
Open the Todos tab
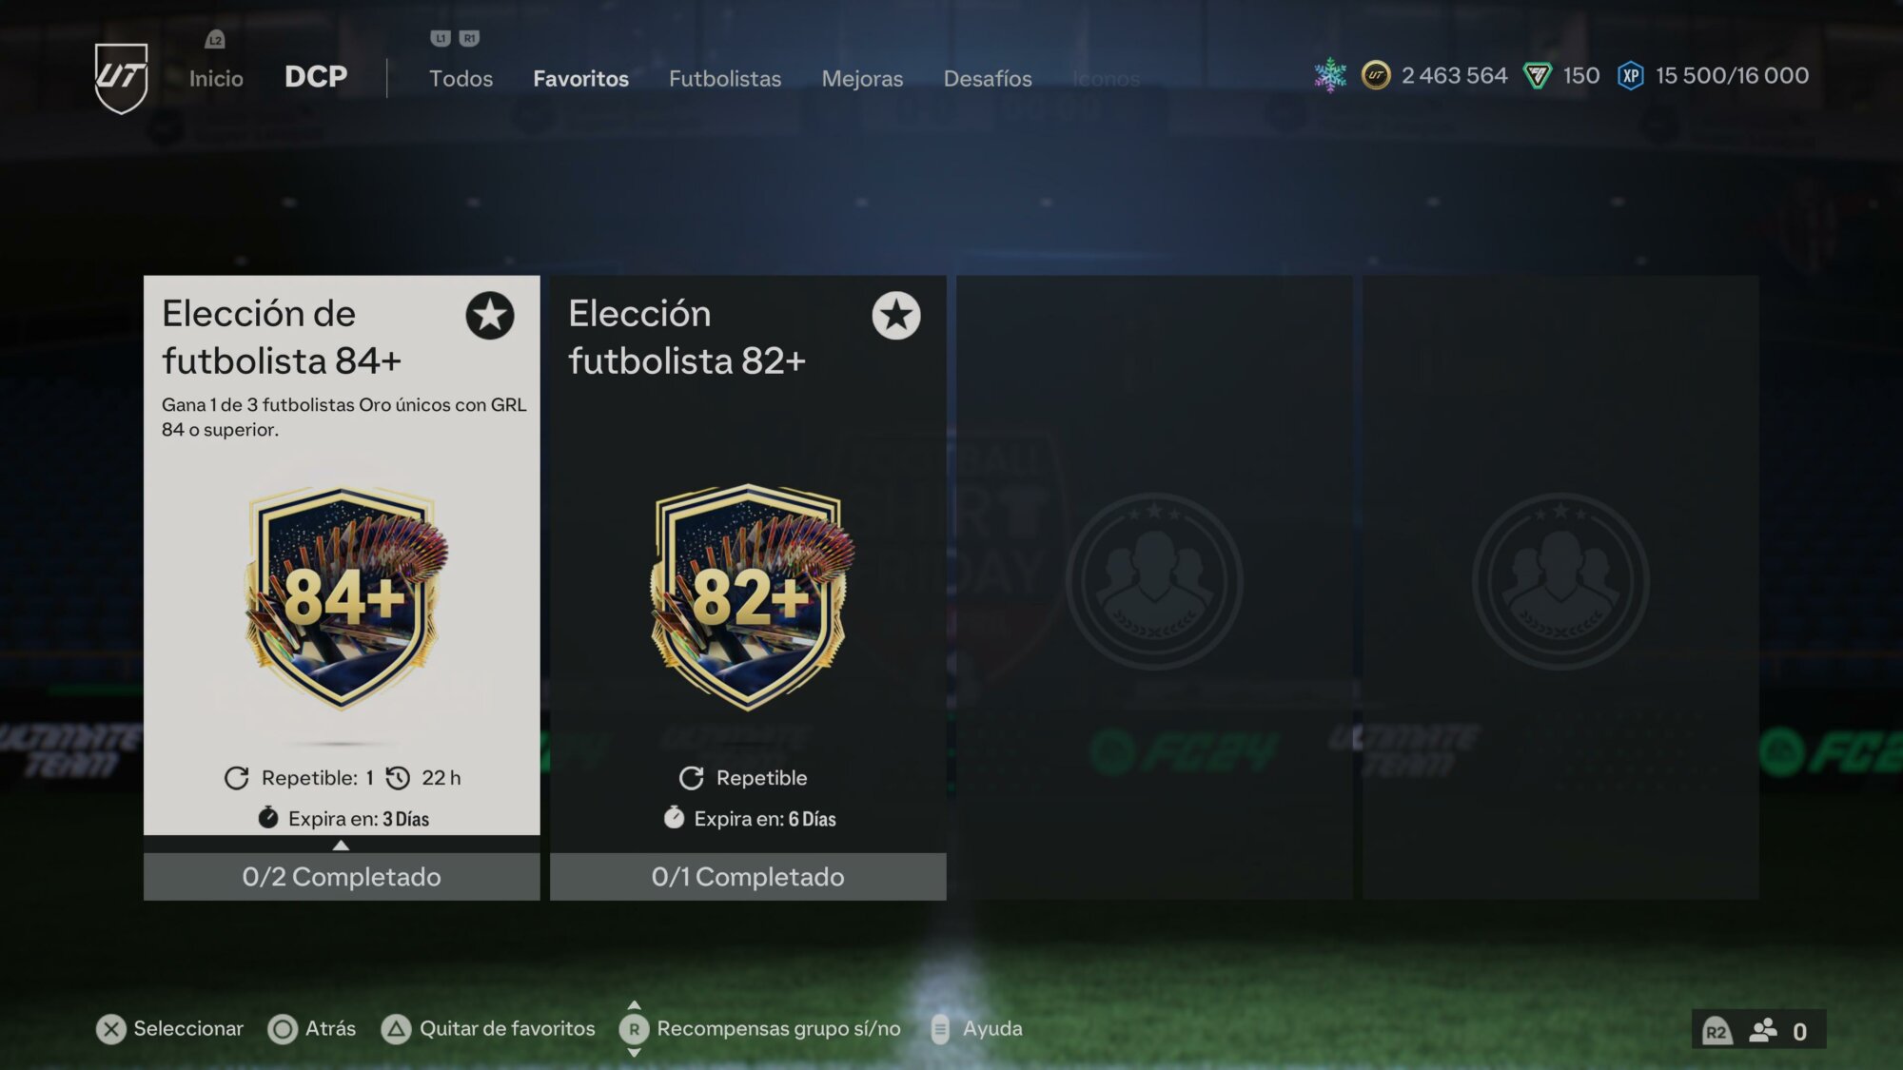tap(461, 78)
